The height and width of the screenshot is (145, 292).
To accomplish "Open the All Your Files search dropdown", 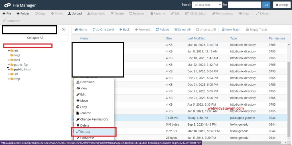I will [x=207, y=5].
